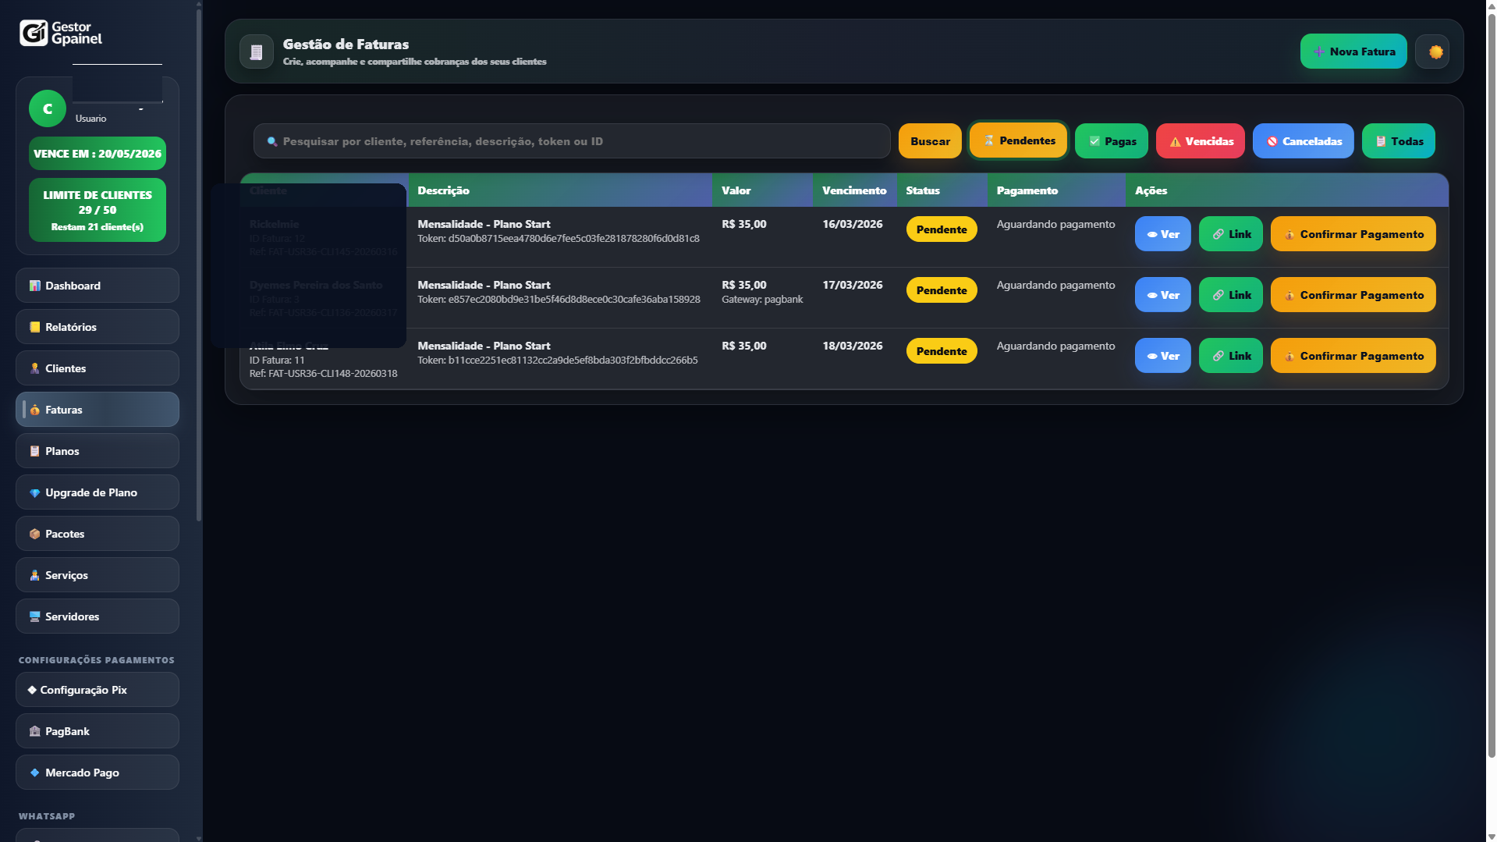
Task: Click the Gestor Gpainel logo
Action: click(x=61, y=34)
